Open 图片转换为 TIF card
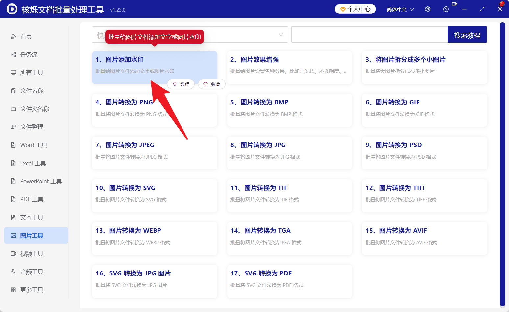 289,196
